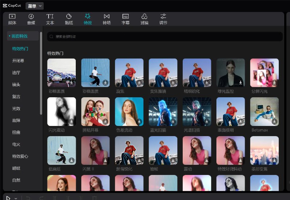
Task: Open the 故障 (Glitch) effects category
Action: point(16,120)
